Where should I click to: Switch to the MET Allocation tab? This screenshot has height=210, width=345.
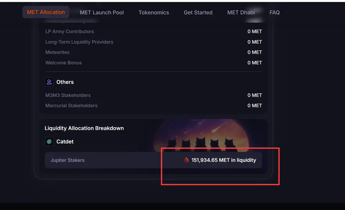46,12
